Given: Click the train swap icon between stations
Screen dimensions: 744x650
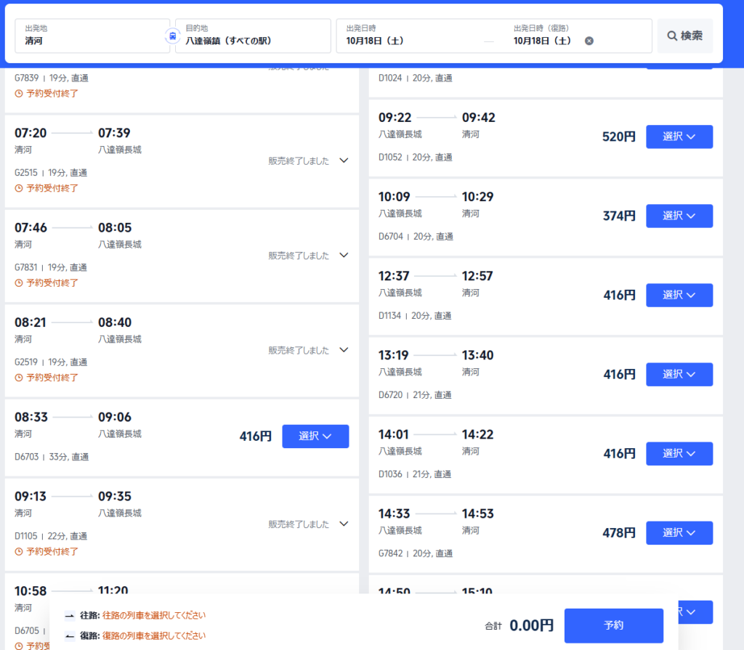Looking at the screenshot, I should click(172, 36).
